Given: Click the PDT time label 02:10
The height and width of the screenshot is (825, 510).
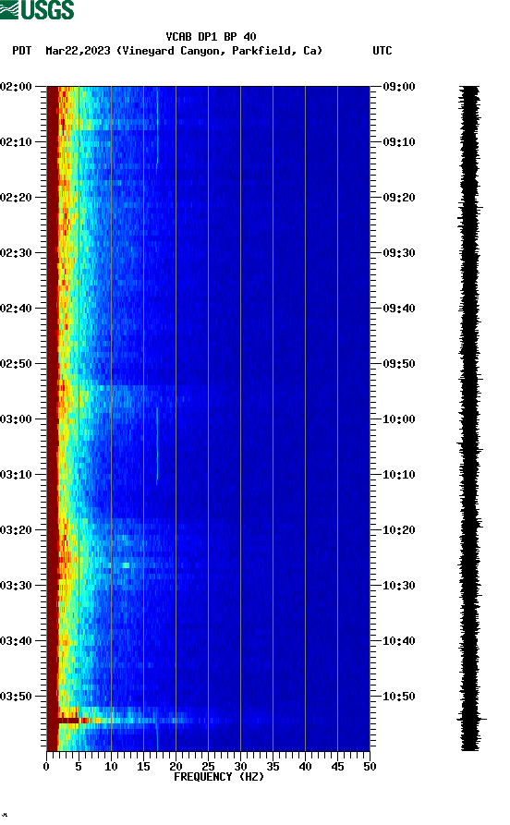Looking at the screenshot, I should (16, 142).
